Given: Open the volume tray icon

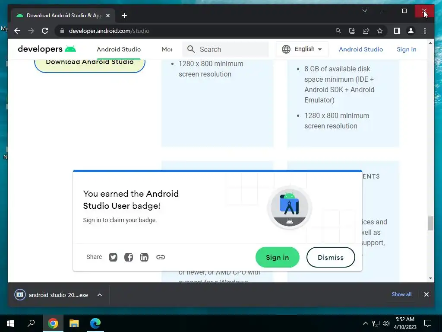Looking at the screenshot, I should click(385, 323).
